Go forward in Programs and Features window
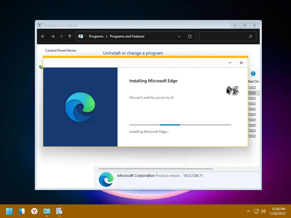The width and height of the screenshot is (291, 218). point(53,36)
